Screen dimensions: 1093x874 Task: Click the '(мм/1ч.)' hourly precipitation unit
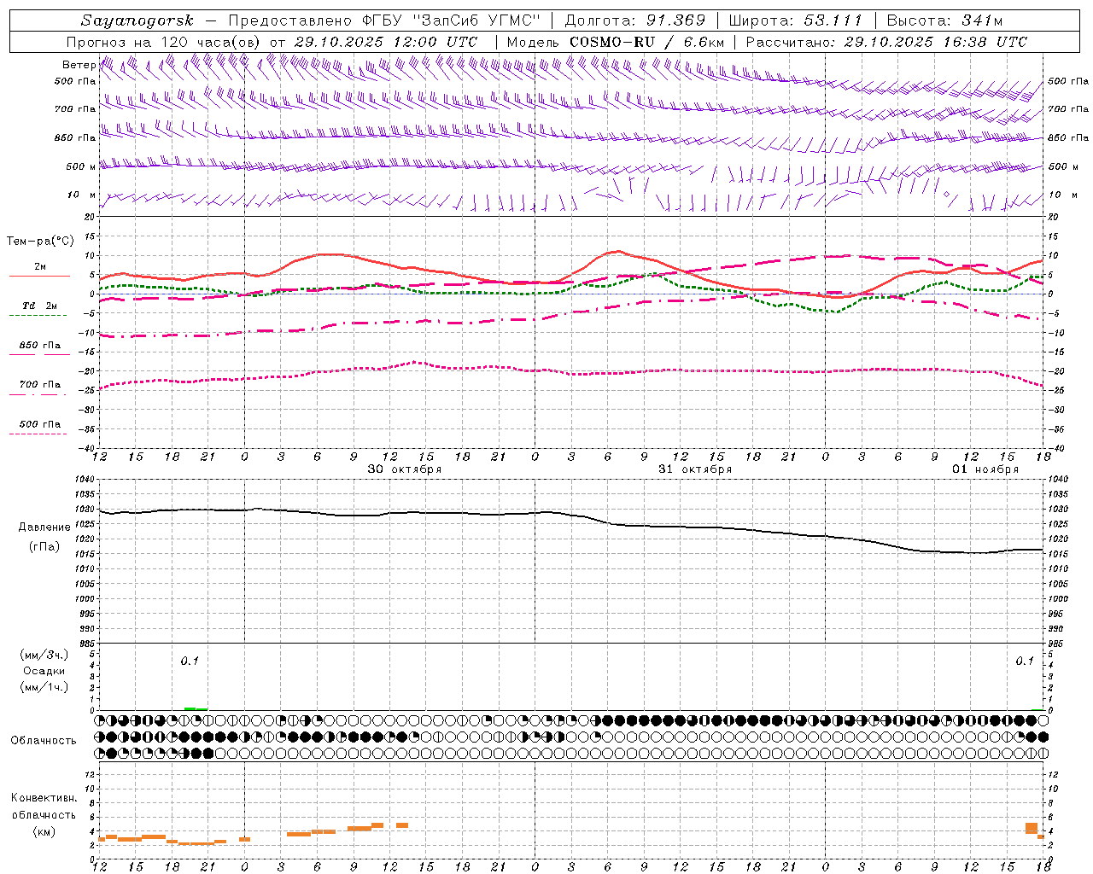(44, 688)
